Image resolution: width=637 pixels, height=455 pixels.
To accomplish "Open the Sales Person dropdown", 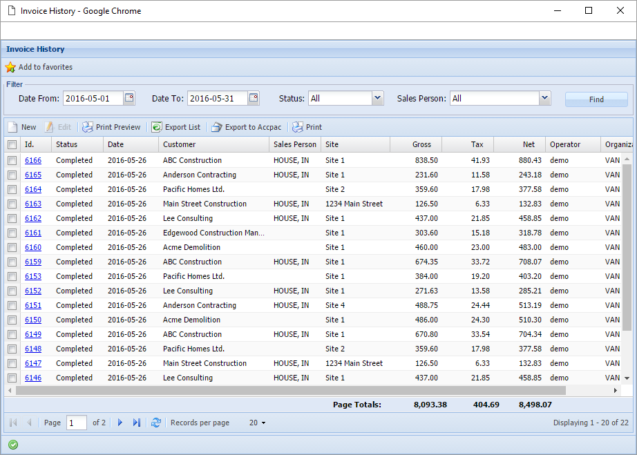I will tap(545, 98).
